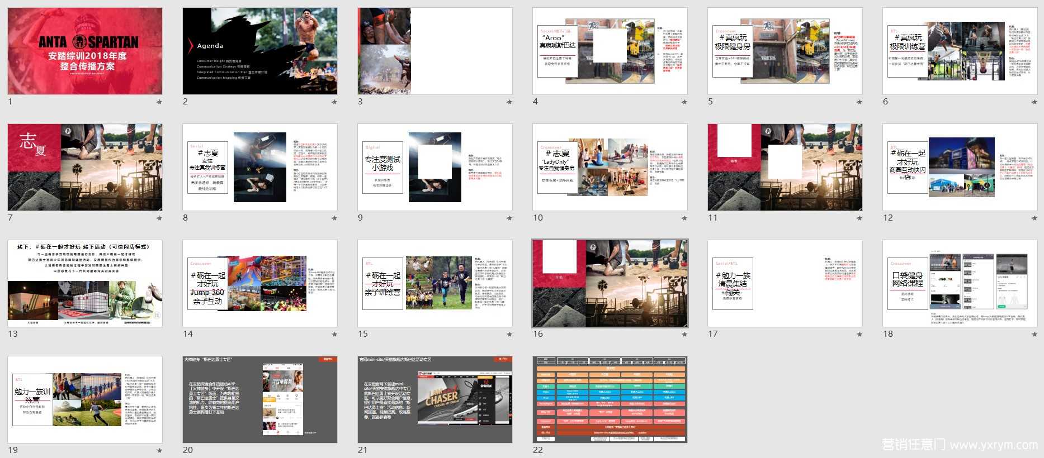
Task: Click animation star icon under slide 12
Action: pyautogui.click(x=1034, y=218)
